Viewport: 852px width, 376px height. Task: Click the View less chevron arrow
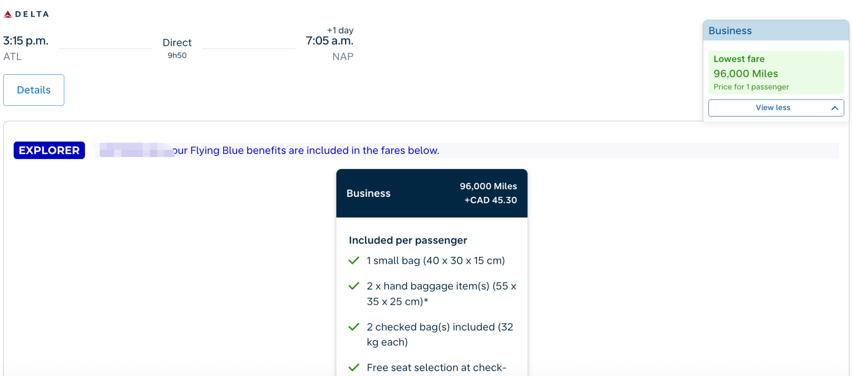click(x=834, y=108)
